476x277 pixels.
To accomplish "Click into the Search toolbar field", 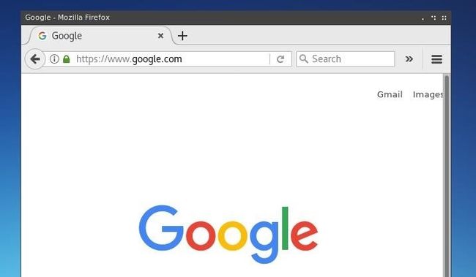I will (x=346, y=58).
